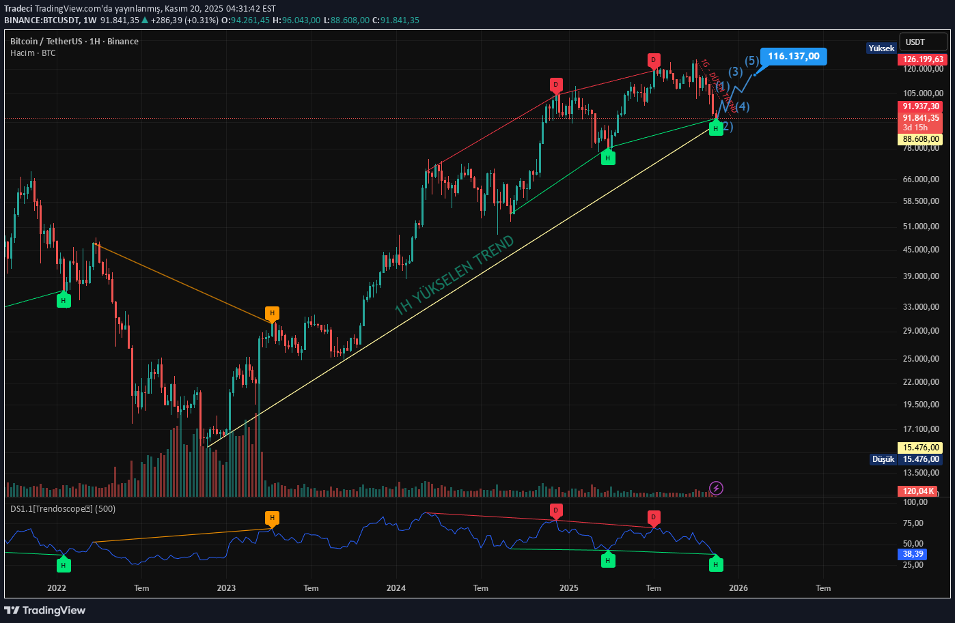
Task: Click the orange H marker on price chart
Action: coord(272,314)
